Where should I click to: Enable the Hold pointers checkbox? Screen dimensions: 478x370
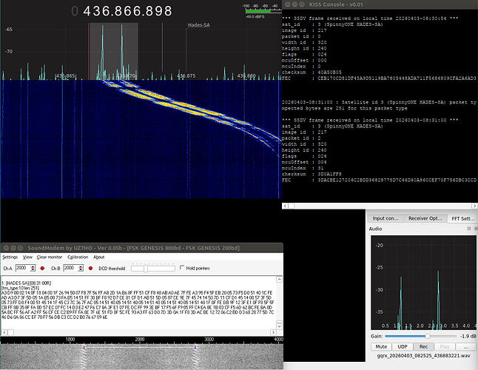point(182,268)
